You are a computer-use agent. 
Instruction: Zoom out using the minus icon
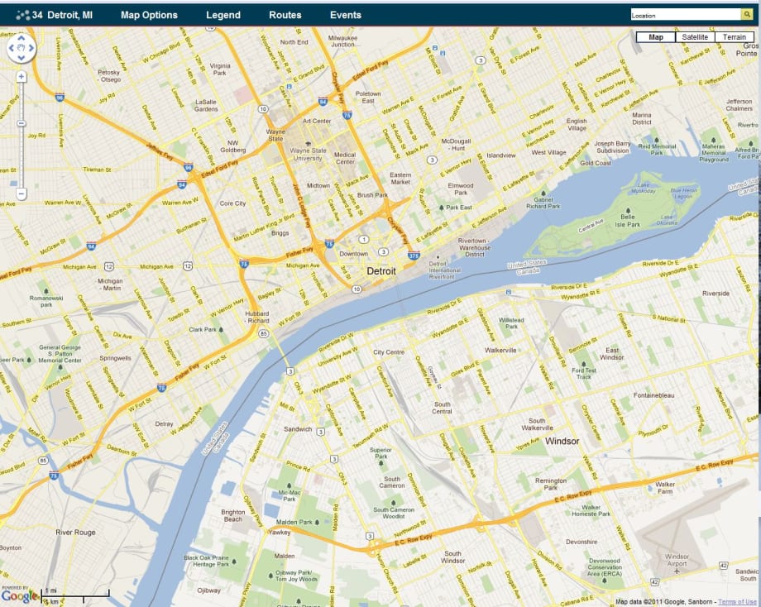coord(21,194)
